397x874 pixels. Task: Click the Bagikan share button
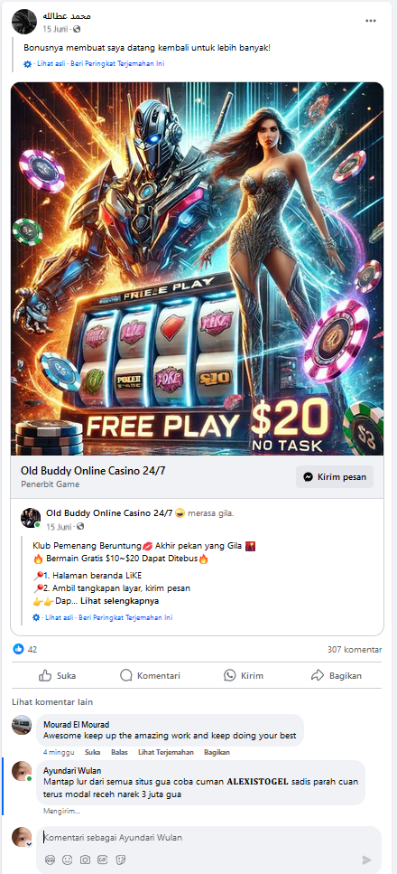tap(337, 675)
